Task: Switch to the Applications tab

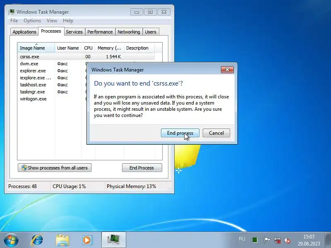Action: click(x=24, y=32)
